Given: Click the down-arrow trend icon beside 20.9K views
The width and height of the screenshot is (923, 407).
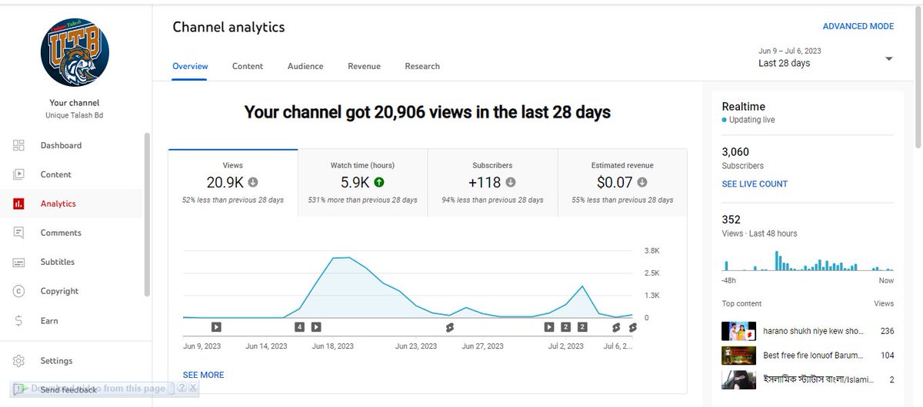Looking at the screenshot, I should (x=253, y=183).
